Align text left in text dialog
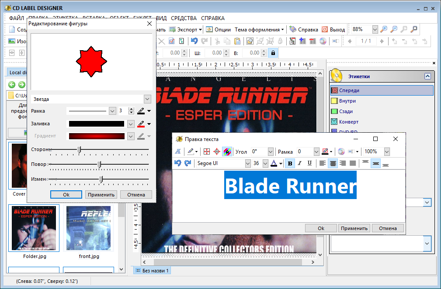 (x=323, y=163)
